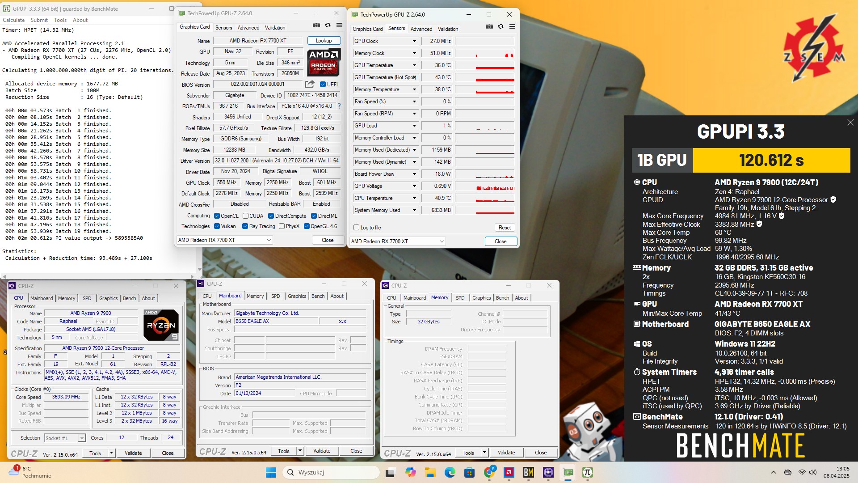
Task: Switch to GPUPI app in taskbar
Action: [588, 472]
